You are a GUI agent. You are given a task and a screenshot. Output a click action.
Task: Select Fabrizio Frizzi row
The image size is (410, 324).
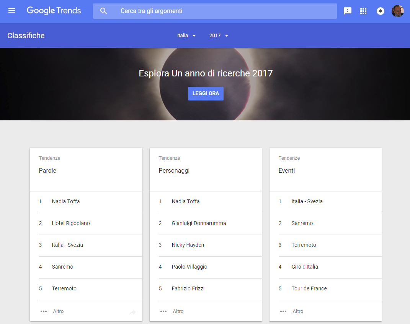tap(210, 288)
